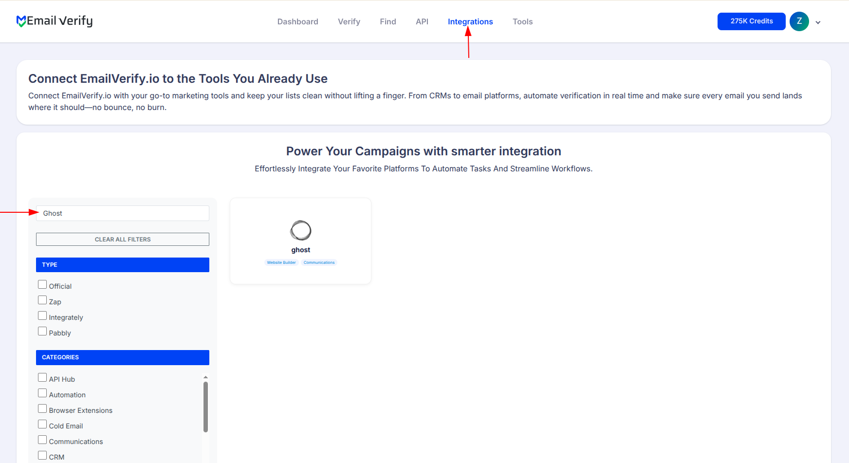Click the Z user avatar
The height and width of the screenshot is (463, 849).
(x=799, y=21)
